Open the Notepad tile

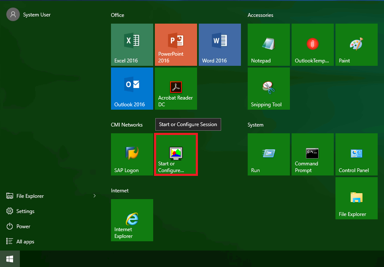[x=269, y=45]
